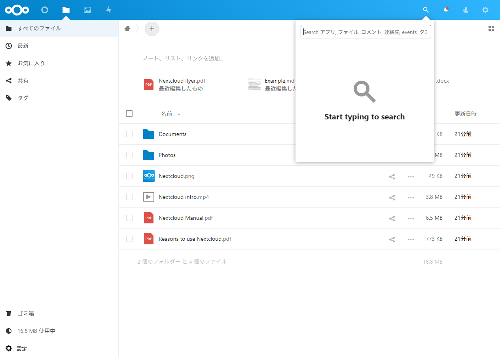Open the settings gear menu in header
Screen dimensions: 500x357
pos(485,10)
